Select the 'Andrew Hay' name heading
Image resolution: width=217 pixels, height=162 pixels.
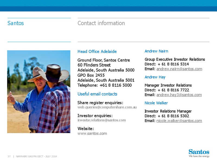[x=155, y=77]
